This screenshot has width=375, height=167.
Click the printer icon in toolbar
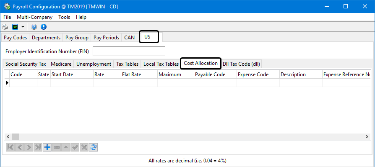5,27
